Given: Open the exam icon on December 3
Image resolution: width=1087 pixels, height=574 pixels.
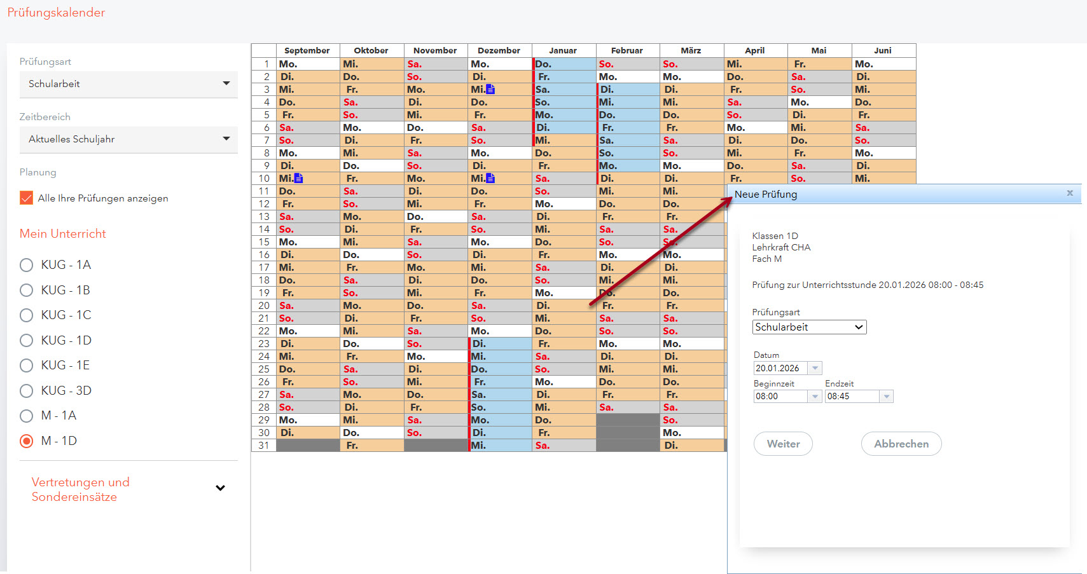Looking at the screenshot, I should 490,90.
